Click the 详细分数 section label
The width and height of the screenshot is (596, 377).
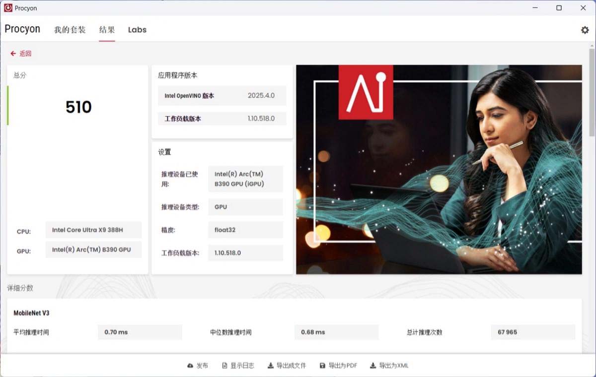pos(20,288)
